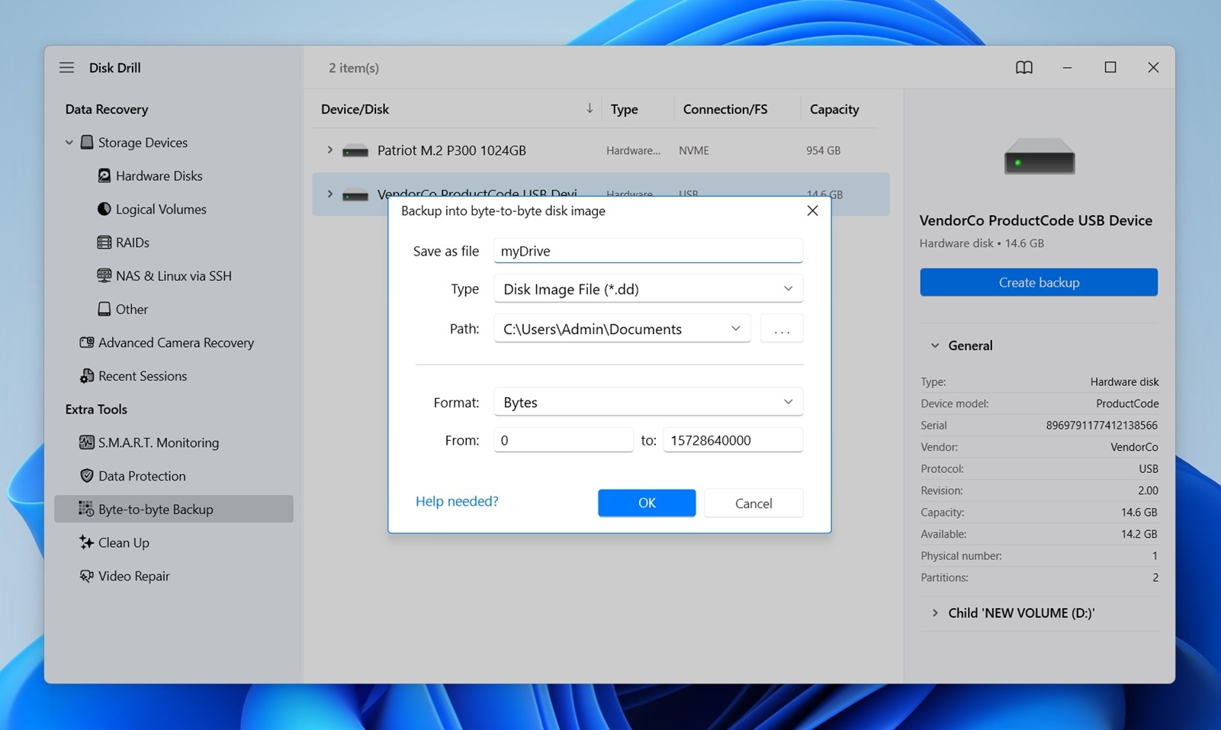Viewport: 1221px width, 730px height.
Task: Open S.M.A.R.T. Monitoring tool
Action: coord(159,442)
